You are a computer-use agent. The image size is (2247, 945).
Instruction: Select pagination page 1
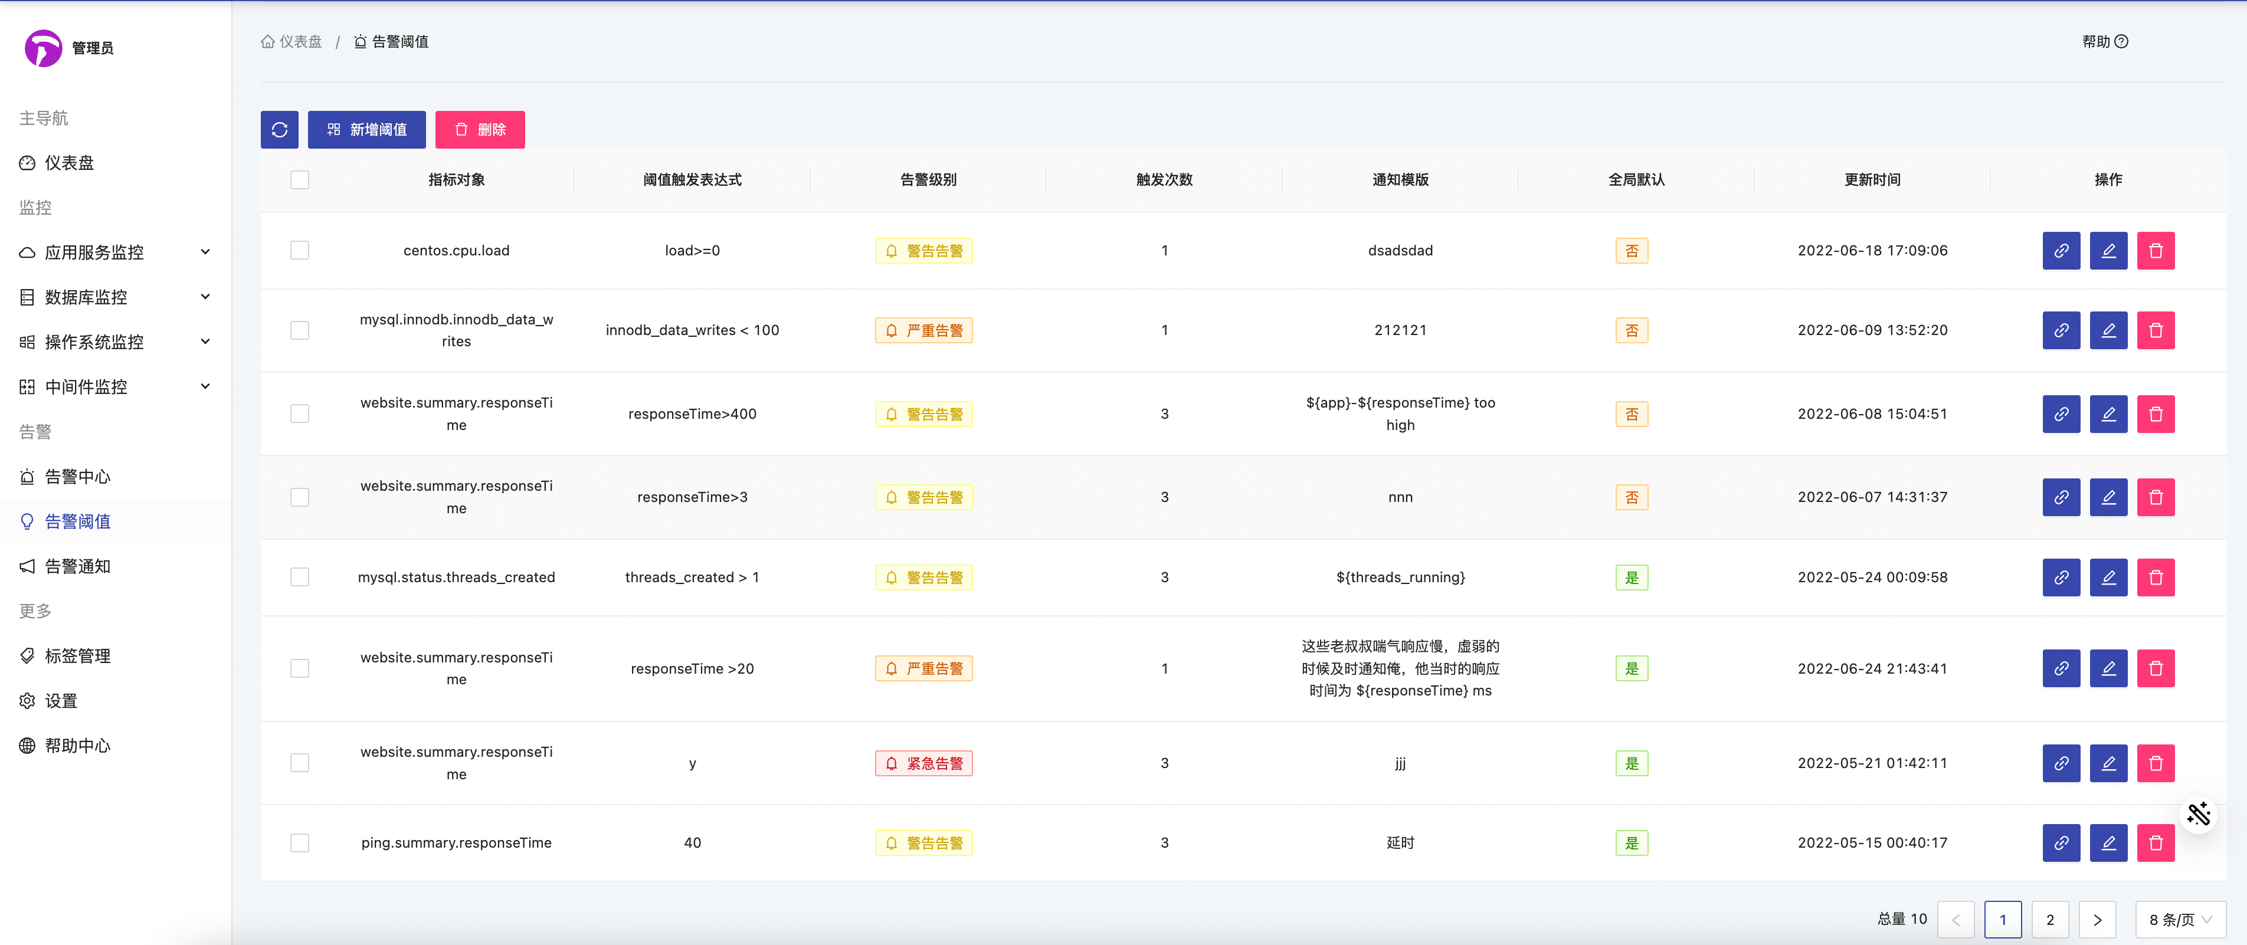pos(2003,920)
